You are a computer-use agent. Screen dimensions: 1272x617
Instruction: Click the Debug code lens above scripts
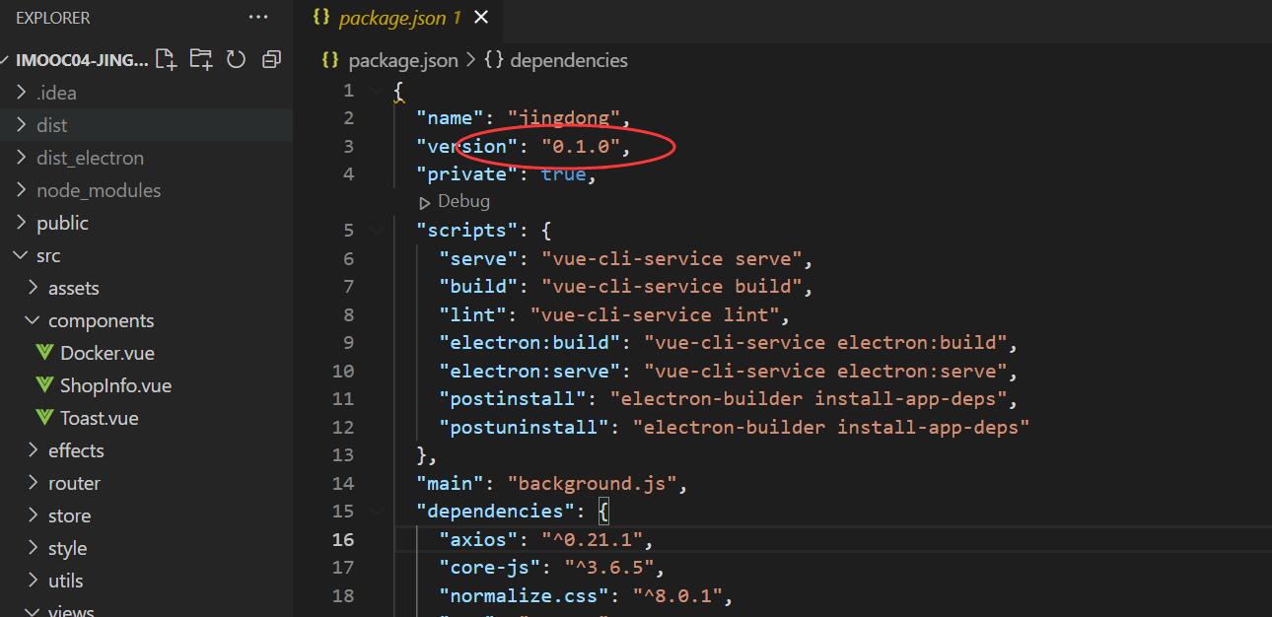455,201
